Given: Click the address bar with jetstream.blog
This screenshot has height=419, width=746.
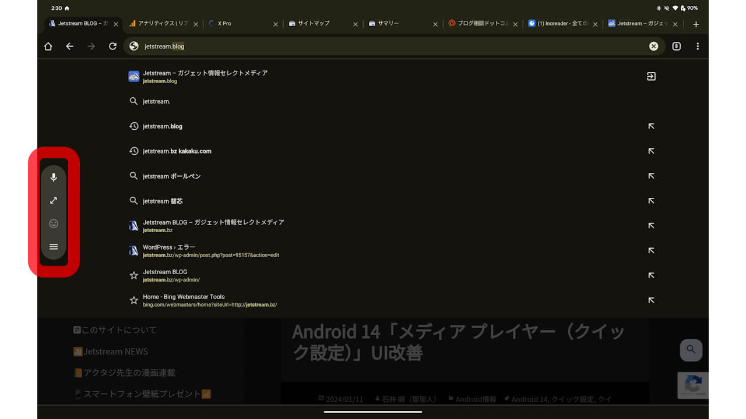Looking at the screenshot, I should [x=394, y=46].
